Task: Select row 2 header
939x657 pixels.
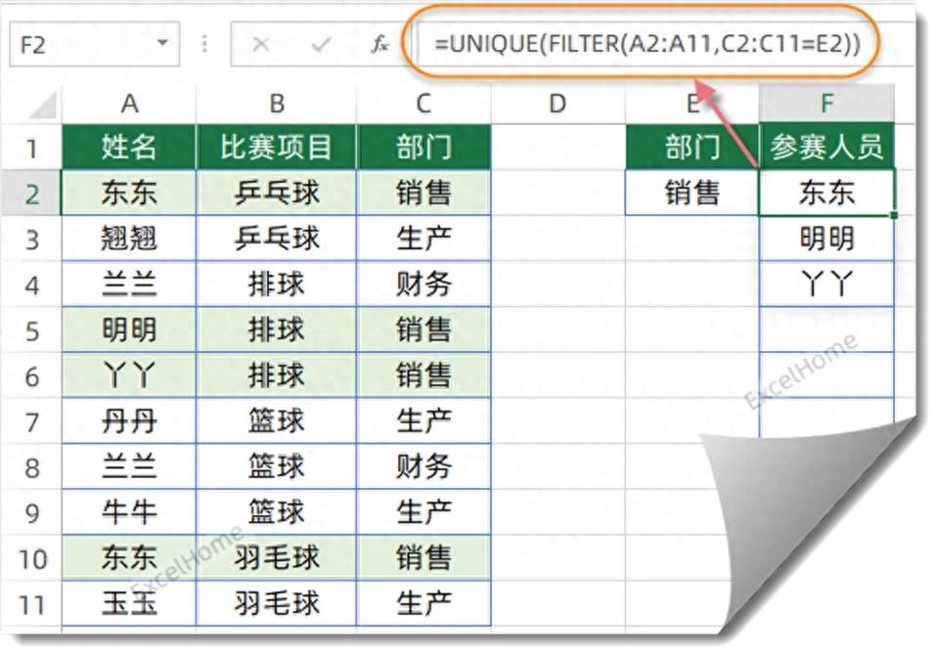Action: [x=31, y=194]
